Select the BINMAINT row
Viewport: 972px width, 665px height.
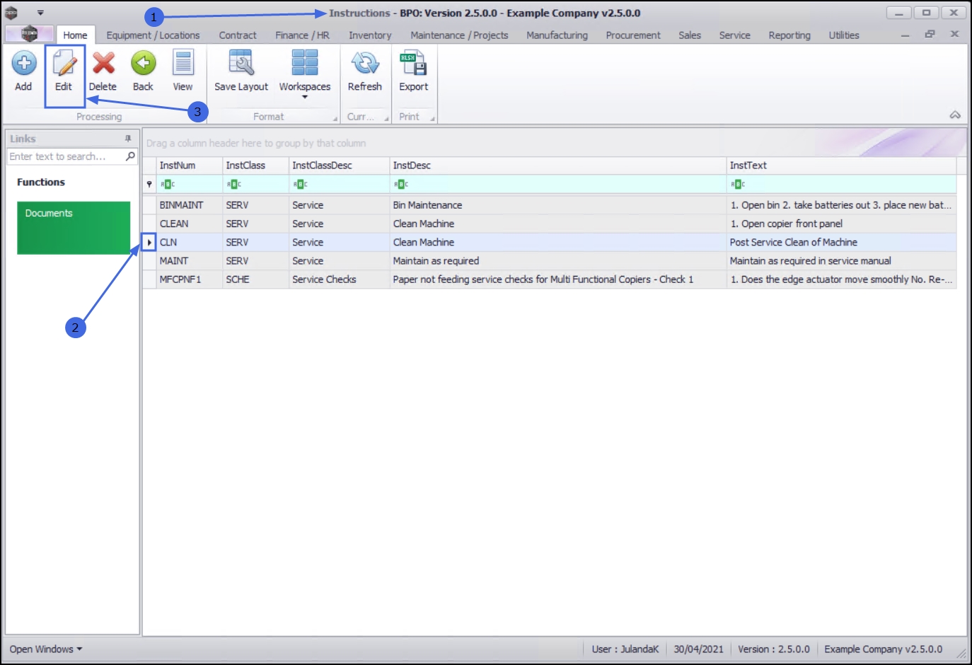(x=550, y=205)
